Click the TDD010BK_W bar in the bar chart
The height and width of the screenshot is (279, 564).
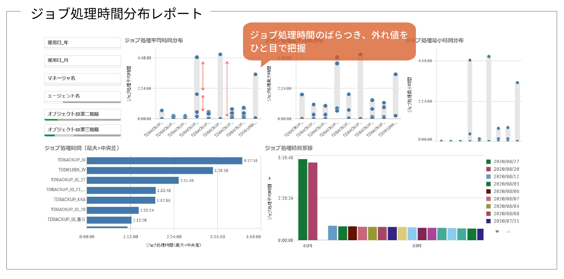tap(150, 170)
